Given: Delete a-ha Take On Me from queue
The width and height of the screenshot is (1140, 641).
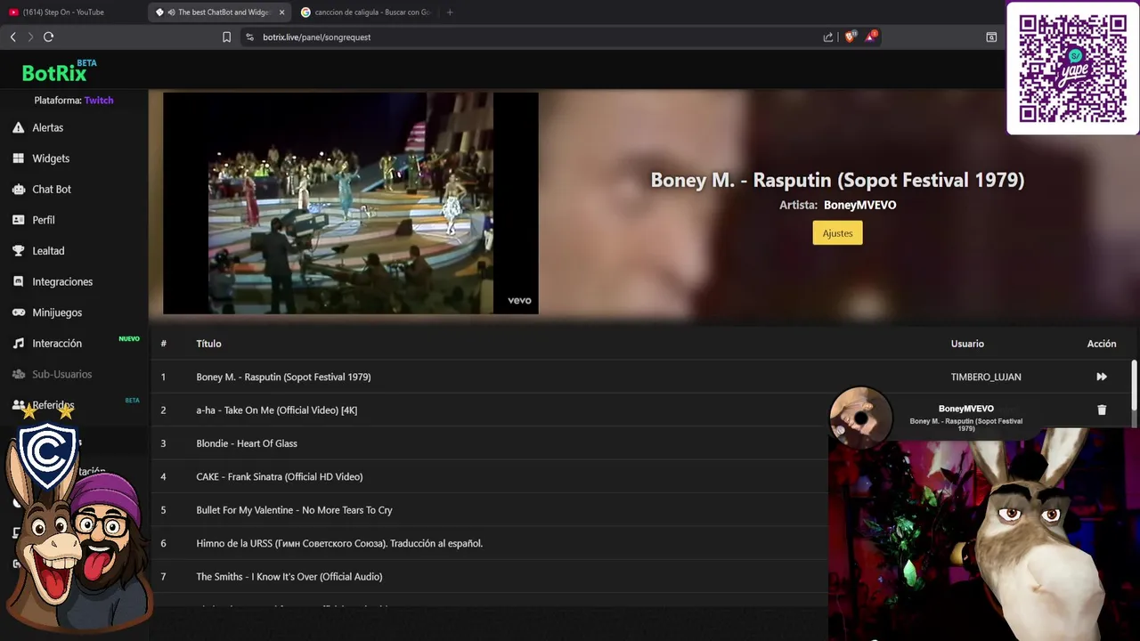Looking at the screenshot, I should 1102,410.
